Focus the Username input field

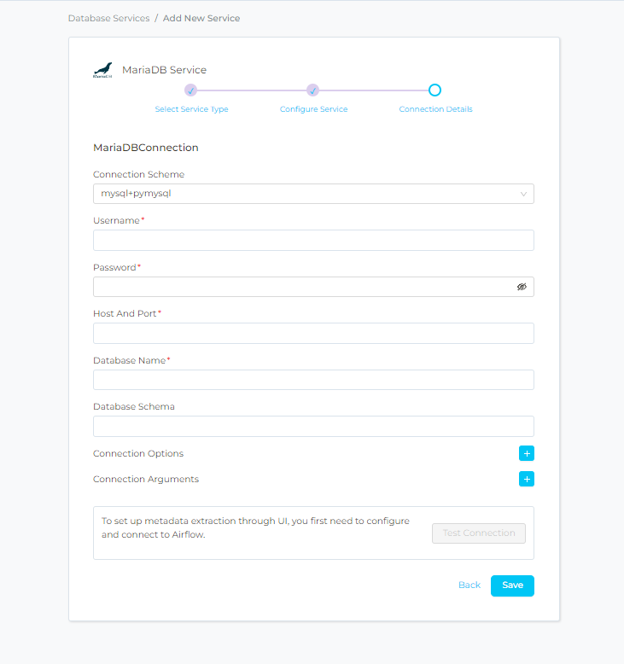click(x=313, y=241)
